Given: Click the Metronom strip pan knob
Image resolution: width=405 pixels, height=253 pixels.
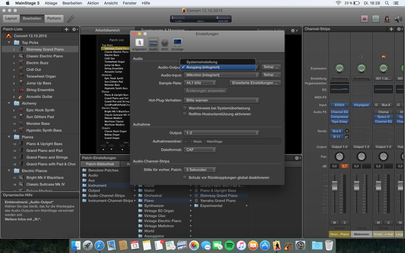Looking at the screenshot, I should tap(361, 156).
